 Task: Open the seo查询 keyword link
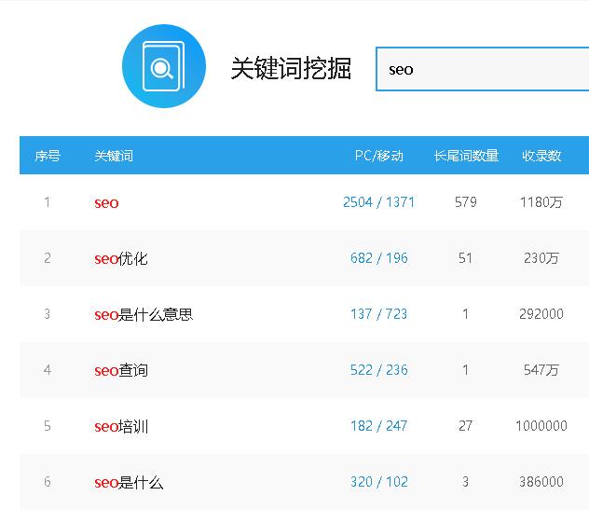click(x=120, y=370)
